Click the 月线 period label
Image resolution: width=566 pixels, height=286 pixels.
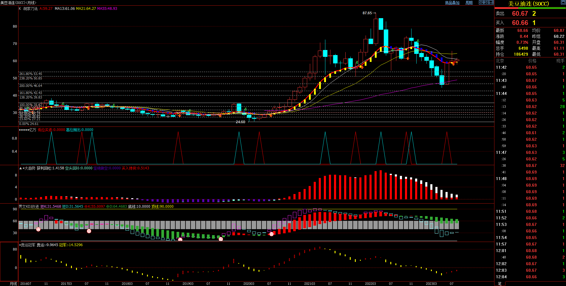pyautogui.click(x=13, y=284)
